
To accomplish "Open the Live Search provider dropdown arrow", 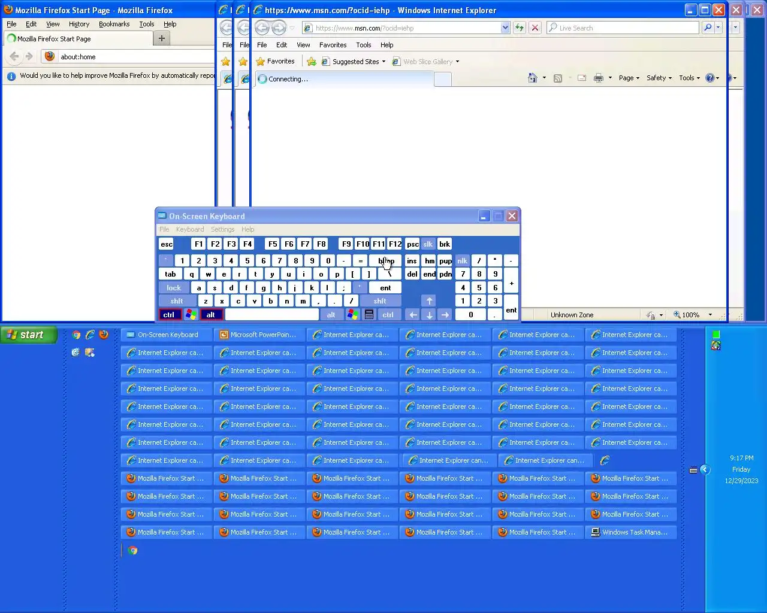I will coord(718,28).
